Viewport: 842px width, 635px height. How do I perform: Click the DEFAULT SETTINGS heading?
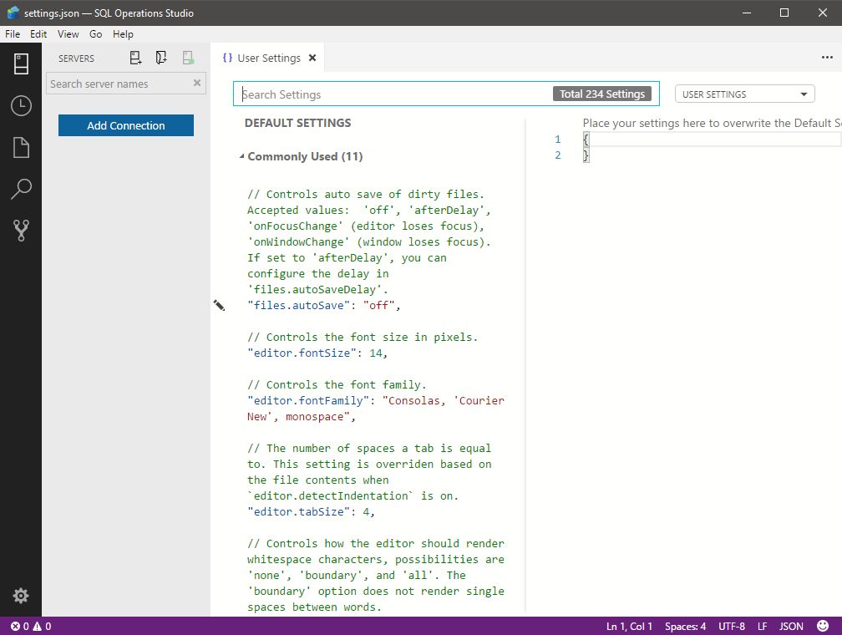(x=297, y=123)
